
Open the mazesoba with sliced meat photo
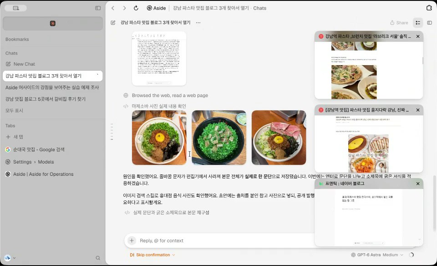pyautogui.click(x=279, y=138)
